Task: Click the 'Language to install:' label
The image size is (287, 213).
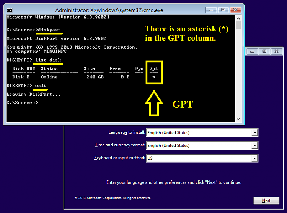Action: coord(127,132)
